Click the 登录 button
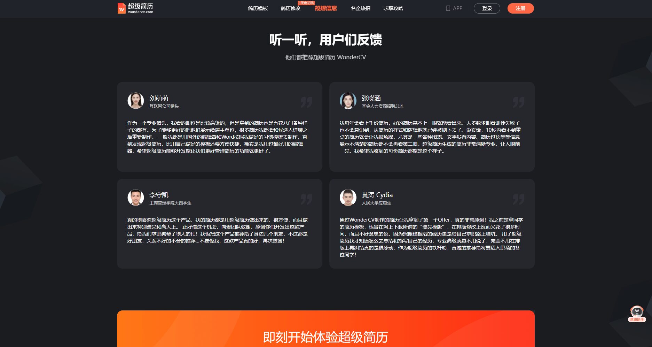The height and width of the screenshot is (347, 652). coord(487,8)
